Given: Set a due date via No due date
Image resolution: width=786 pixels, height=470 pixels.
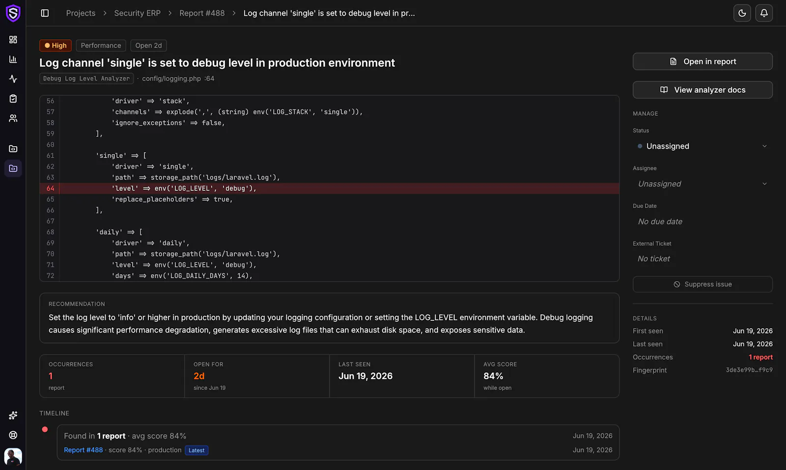Looking at the screenshot, I should click(660, 222).
